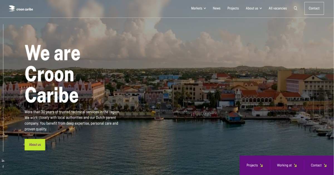The image size is (334, 175).
Task: Click the yellow About us button
Action: (35, 145)
